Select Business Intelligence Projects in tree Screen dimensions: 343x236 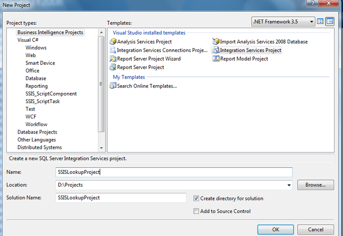point(50,32)
